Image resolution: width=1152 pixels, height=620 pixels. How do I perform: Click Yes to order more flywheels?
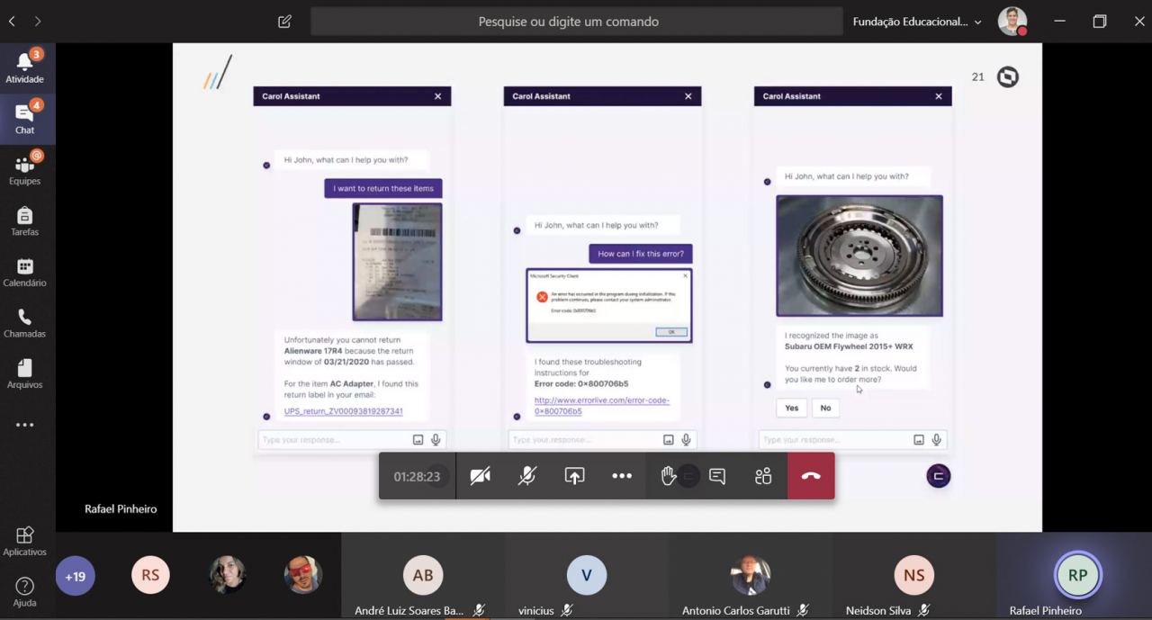point(791,408)
